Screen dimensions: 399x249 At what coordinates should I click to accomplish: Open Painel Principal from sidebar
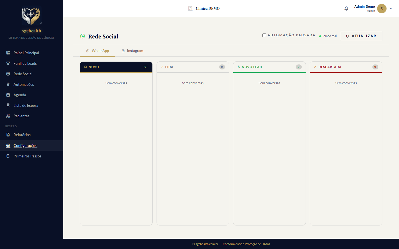pyautogui.click(x=32, y=53)
